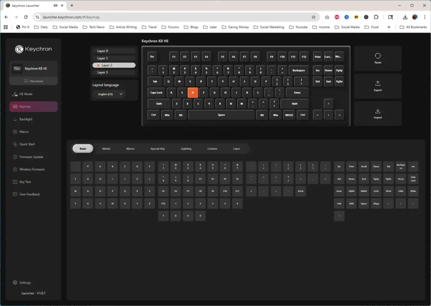Choose Z in the keycode palette
This screenshot has height=306, width=431.
click(x=150, y=204)
